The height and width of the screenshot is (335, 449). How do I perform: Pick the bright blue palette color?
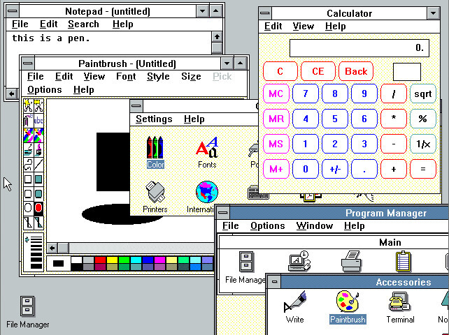pos(148,260)
